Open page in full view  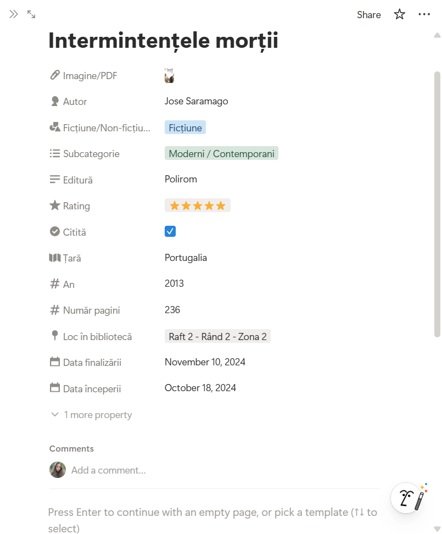coord(31,14)
